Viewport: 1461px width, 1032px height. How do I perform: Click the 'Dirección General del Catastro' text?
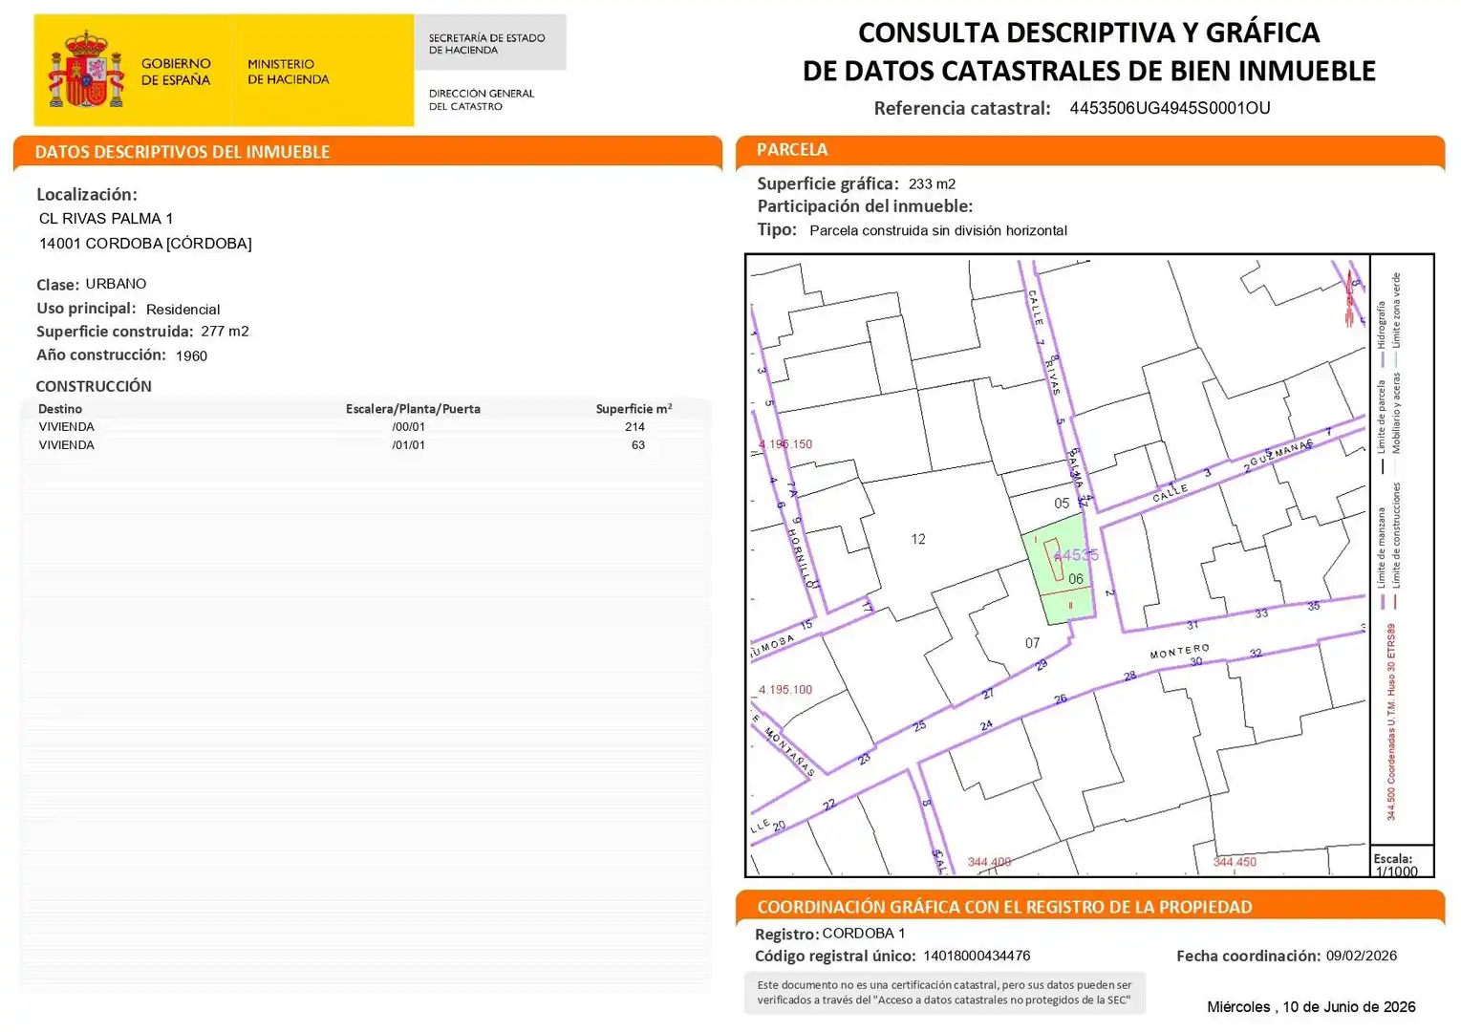pyautogui.click(x=482, y=99)
